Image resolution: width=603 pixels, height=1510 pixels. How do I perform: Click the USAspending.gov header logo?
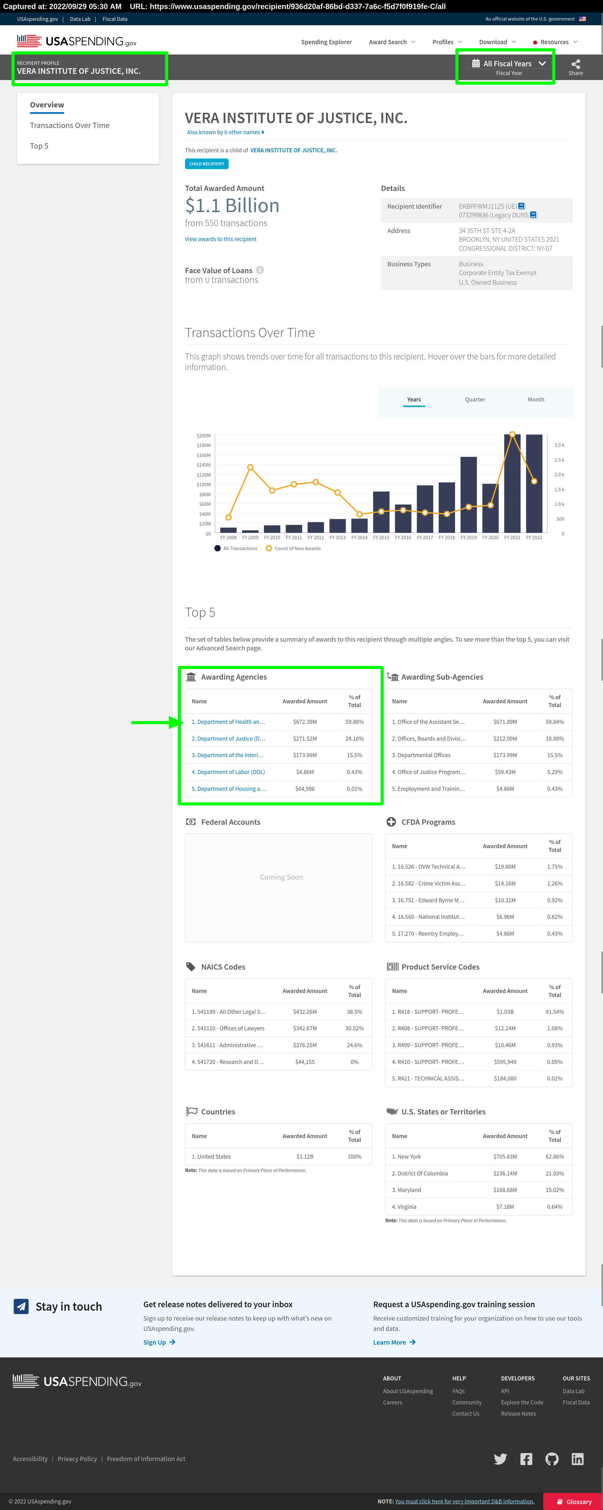coord(77,41)
